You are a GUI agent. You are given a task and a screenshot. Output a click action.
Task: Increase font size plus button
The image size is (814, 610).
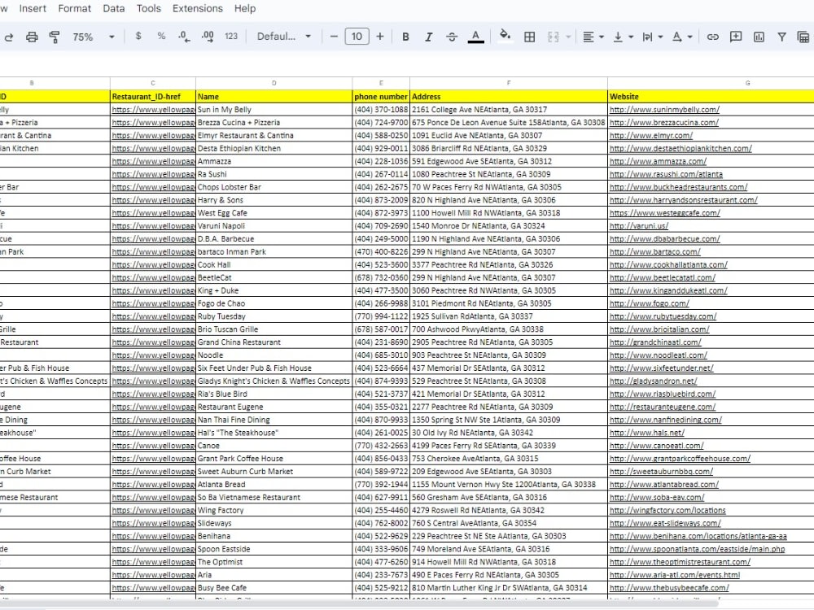pos(380,37)
